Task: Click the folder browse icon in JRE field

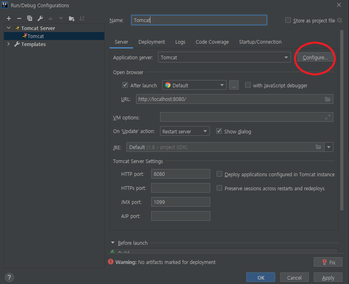Action: pyautogui.click(x=319, y=147)
